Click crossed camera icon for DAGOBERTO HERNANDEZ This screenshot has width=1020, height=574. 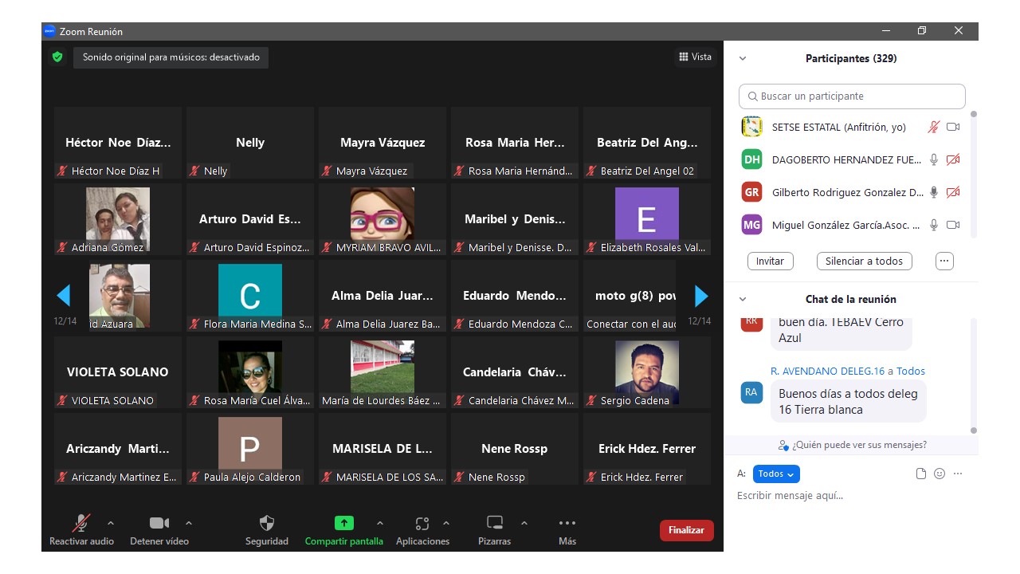(x=953, y=159)
